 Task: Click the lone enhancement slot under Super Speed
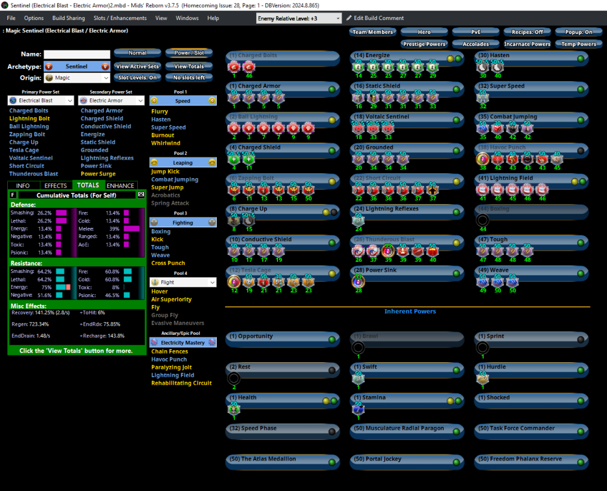point(483,97)
